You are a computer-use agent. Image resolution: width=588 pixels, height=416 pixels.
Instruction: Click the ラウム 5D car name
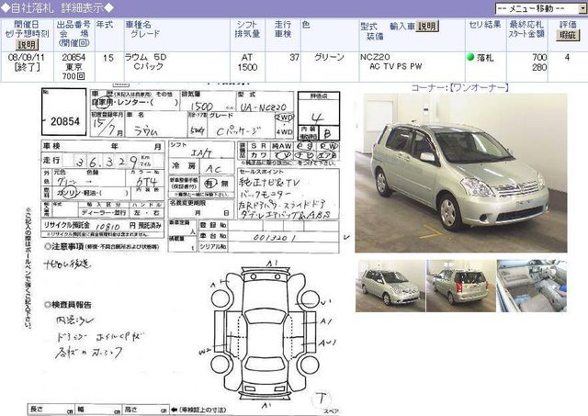(145, 57)
